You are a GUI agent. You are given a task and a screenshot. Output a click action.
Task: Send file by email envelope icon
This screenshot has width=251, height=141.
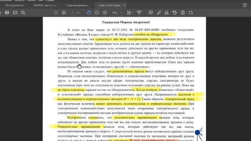tap(15, 13)
